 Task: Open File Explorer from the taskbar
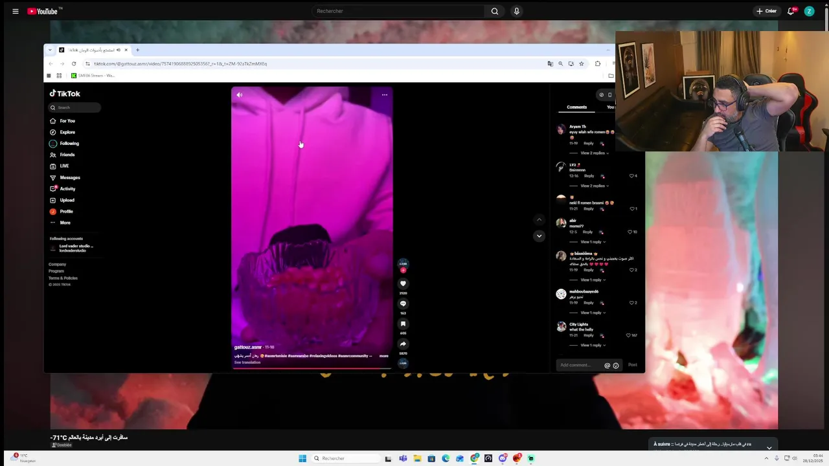pyautogui.click(x=417, y=458)
